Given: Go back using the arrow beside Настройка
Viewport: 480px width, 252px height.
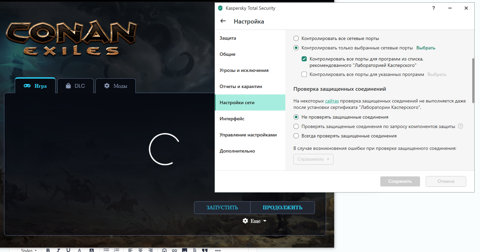Looking at the screenshot, I should [x=223, y=21].
